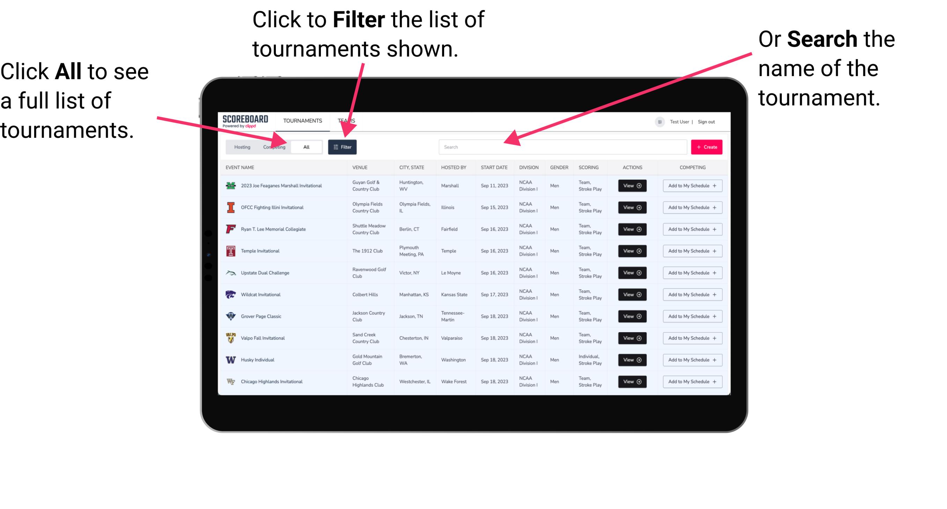Select the Competing tab
The width and height of the screenshot is (947, 509).
click(x=273, y=147)
